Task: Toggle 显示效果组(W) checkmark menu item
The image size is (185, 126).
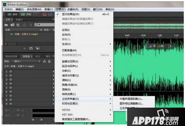Action: point(84,14)
